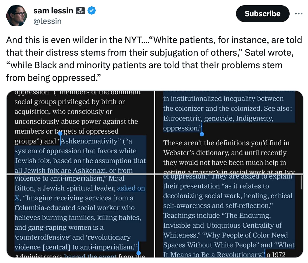
Task: Click the skull and crossbones flag emoji
Action: point(80,11)
